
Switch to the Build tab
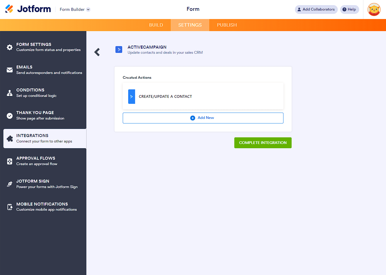tap(156, 25)
